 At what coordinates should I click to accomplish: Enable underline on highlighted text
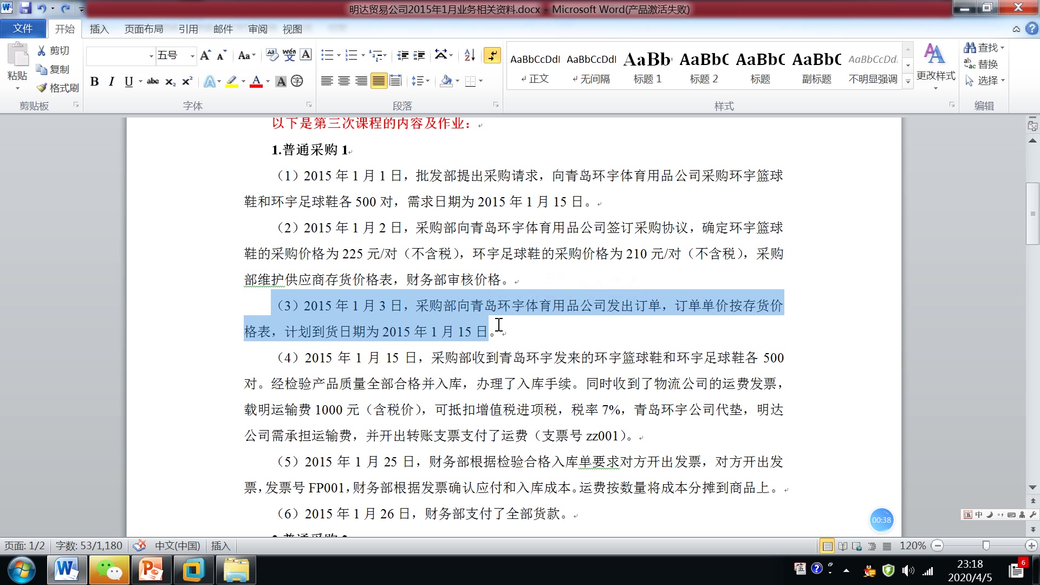coord(128,81)
